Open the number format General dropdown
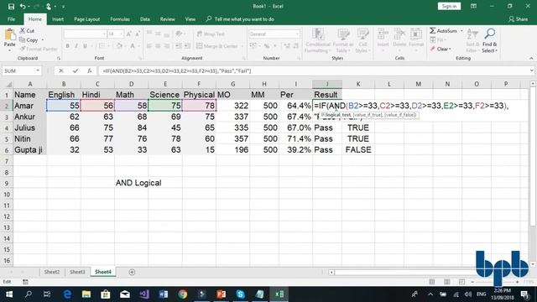 [x=297, y=34]
